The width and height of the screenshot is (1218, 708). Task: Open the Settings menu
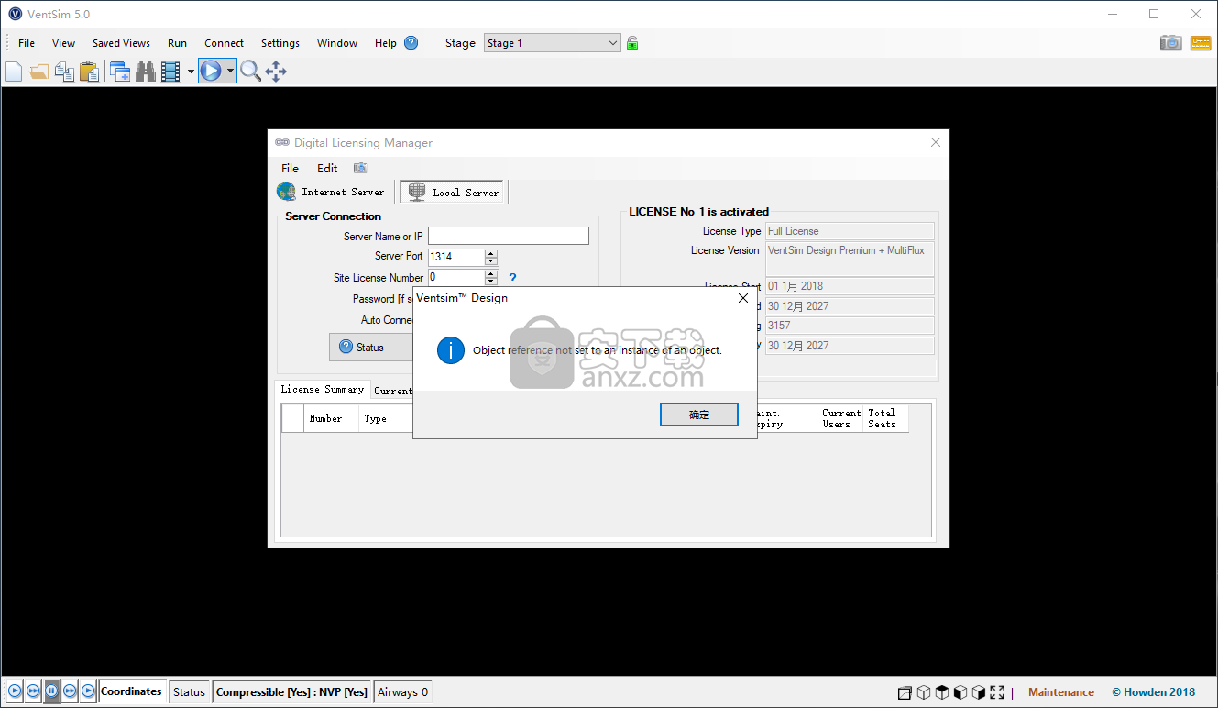[280, 43]
